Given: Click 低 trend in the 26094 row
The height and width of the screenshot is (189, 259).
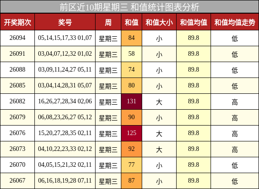Looking at the screenshot, I should point(235,39).
